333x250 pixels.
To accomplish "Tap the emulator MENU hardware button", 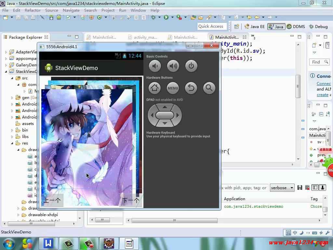I will pyautogui.click(x=173, y=88).
